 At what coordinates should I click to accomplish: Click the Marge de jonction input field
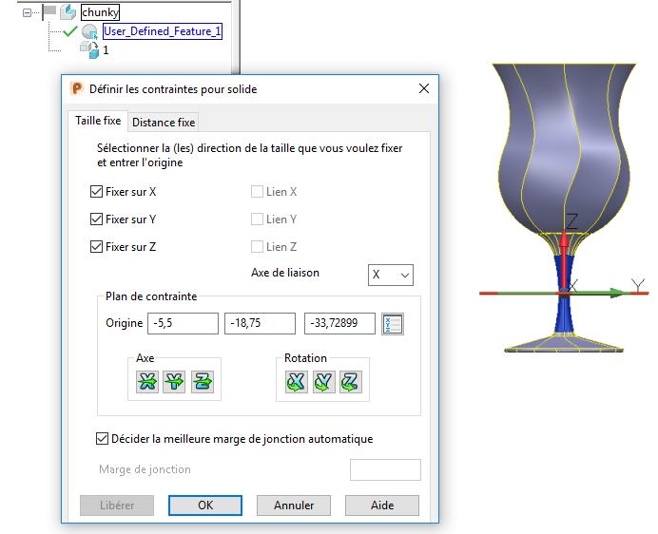pos(385,469)
